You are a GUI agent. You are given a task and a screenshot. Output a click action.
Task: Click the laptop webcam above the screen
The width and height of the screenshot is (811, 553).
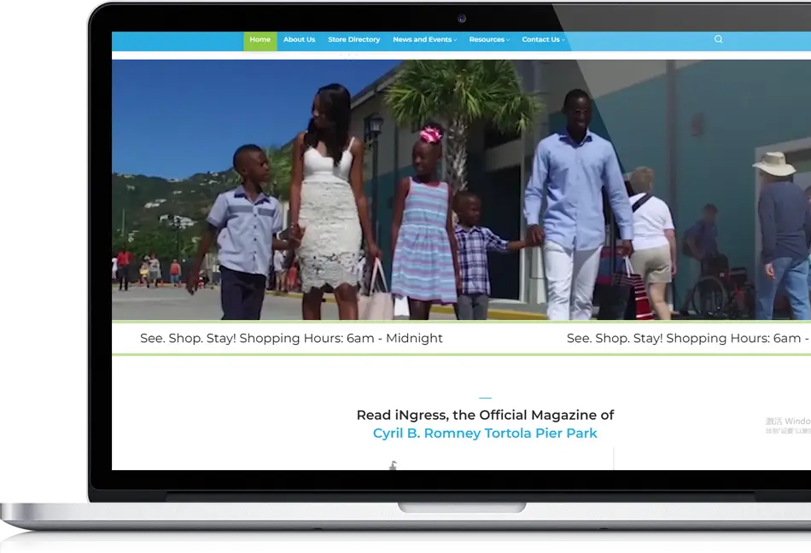(x=462, y=19)
